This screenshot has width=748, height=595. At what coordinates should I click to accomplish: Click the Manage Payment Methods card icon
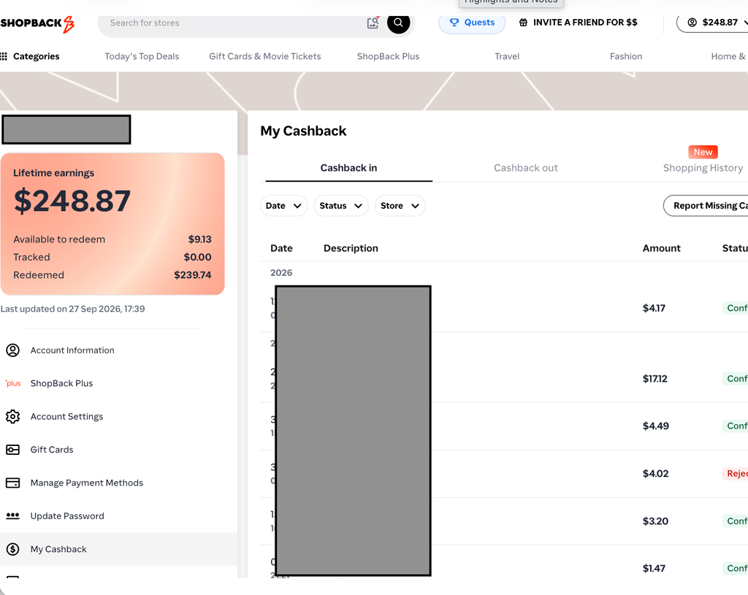click(x=13, y=483)
